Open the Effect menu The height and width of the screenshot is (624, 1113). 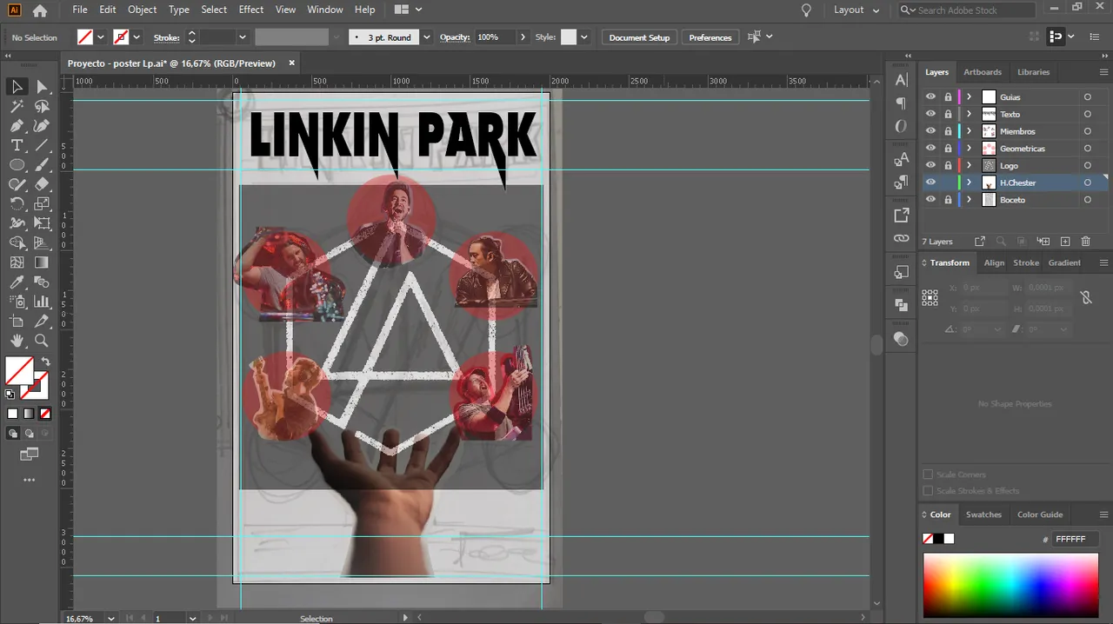tap(251, 10)
